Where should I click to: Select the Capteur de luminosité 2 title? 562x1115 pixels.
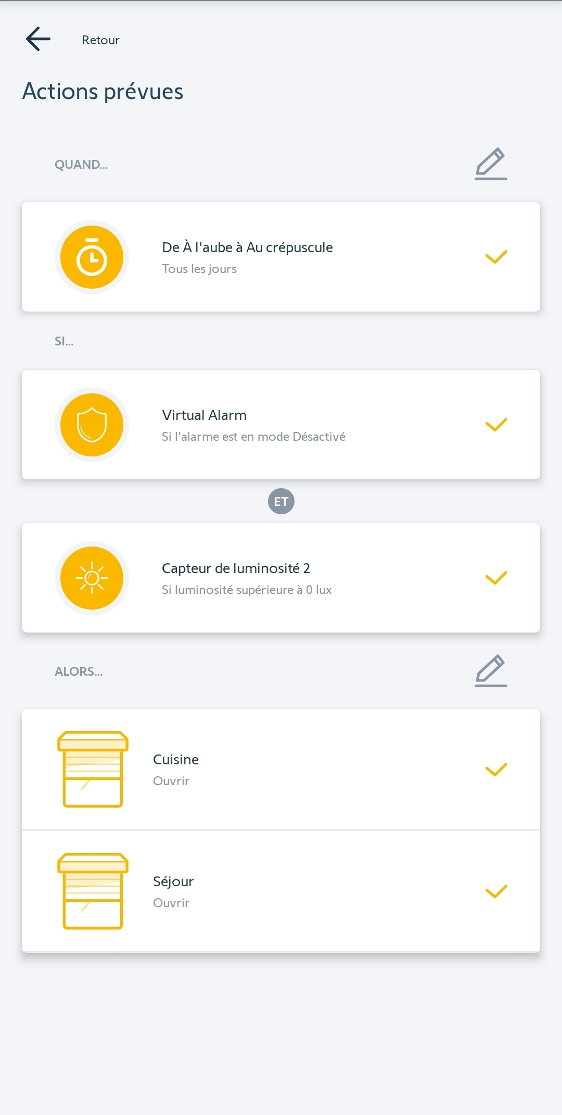(236, 568)
